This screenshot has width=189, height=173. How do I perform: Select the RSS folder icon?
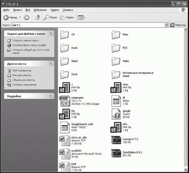pos(116,48)
